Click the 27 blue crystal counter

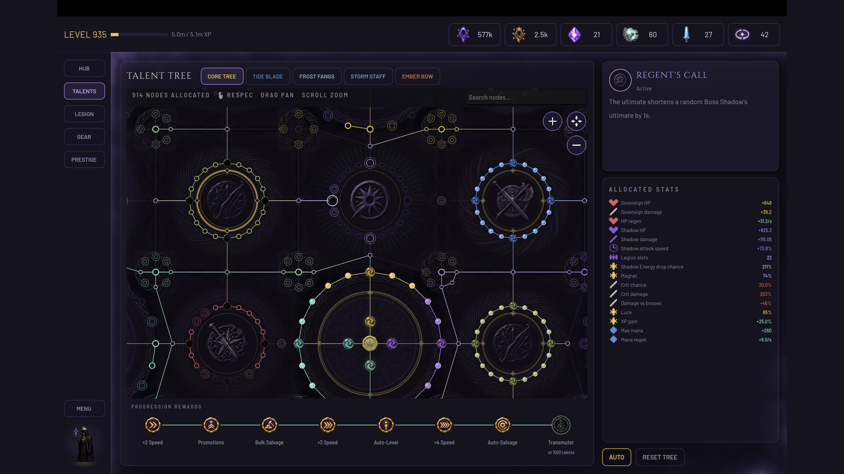click(698, 35)
